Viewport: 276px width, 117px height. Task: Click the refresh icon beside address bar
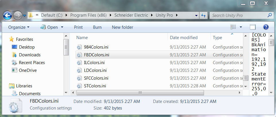click(x=203, y=16)
